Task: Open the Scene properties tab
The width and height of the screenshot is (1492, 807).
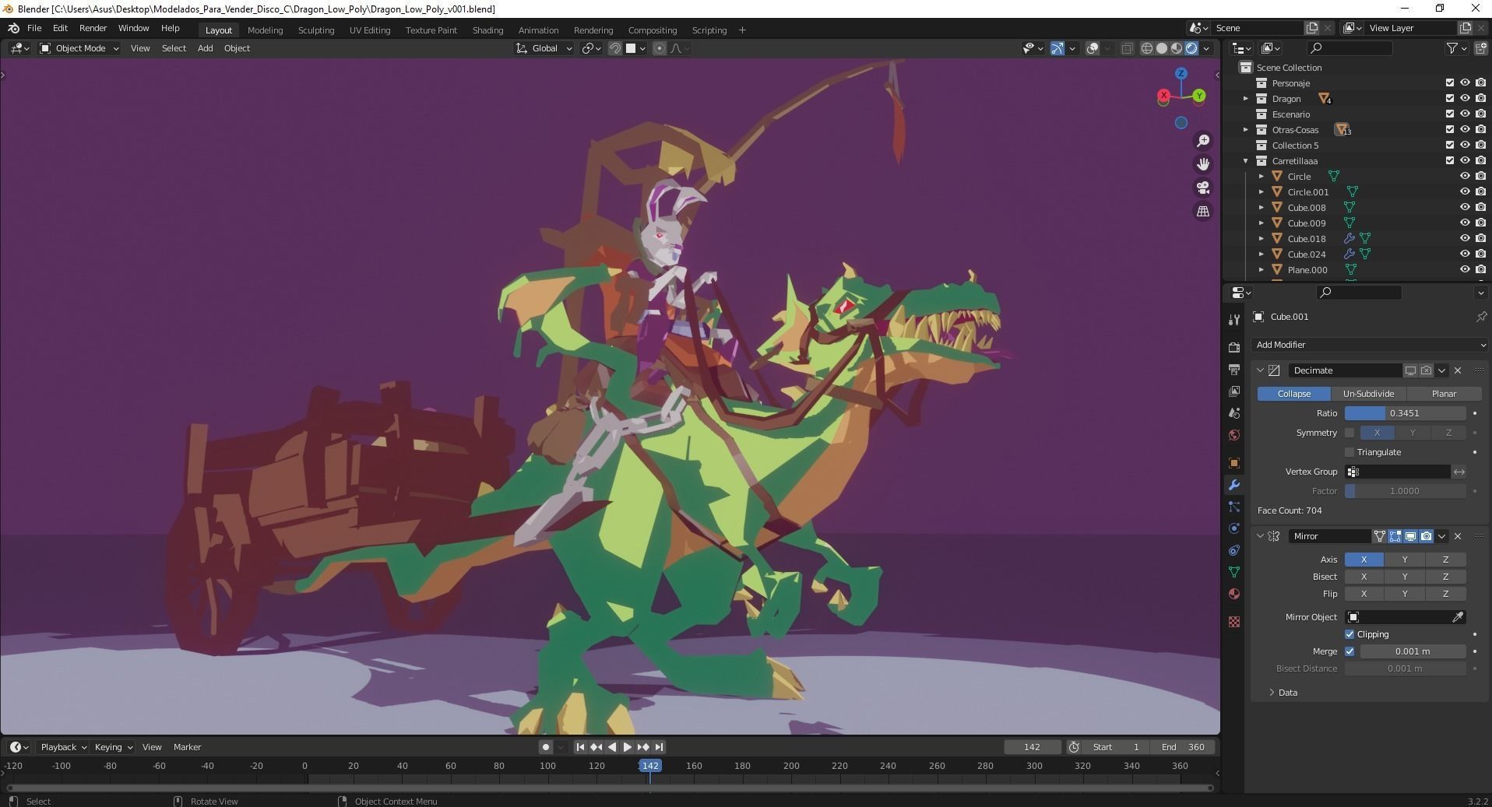Action: [1234, 413]
